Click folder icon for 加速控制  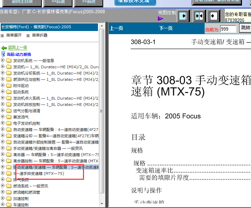click(9, 199)
